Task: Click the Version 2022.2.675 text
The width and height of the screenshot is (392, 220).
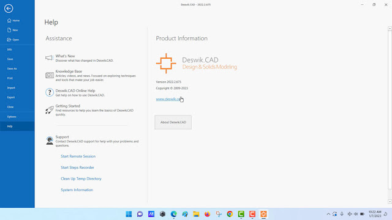Action: [x=168, y=82]
